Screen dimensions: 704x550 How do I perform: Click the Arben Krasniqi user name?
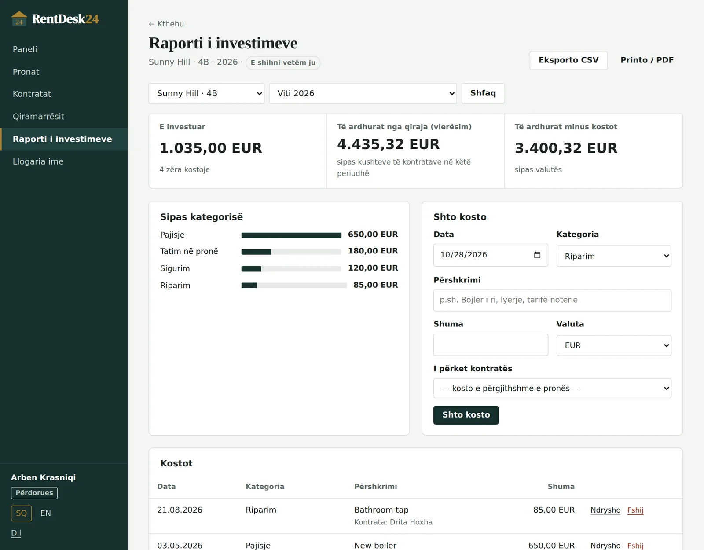43,477
